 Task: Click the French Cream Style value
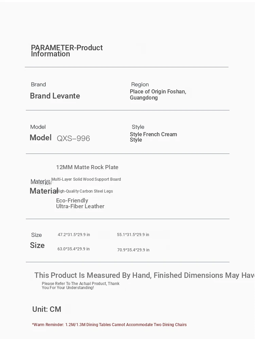(153, 137)
